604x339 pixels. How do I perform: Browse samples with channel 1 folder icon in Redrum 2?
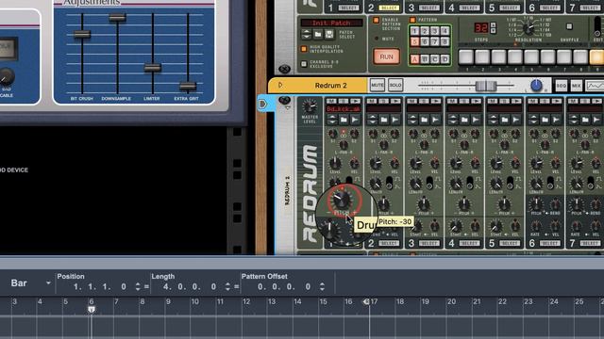pos(344,120)
